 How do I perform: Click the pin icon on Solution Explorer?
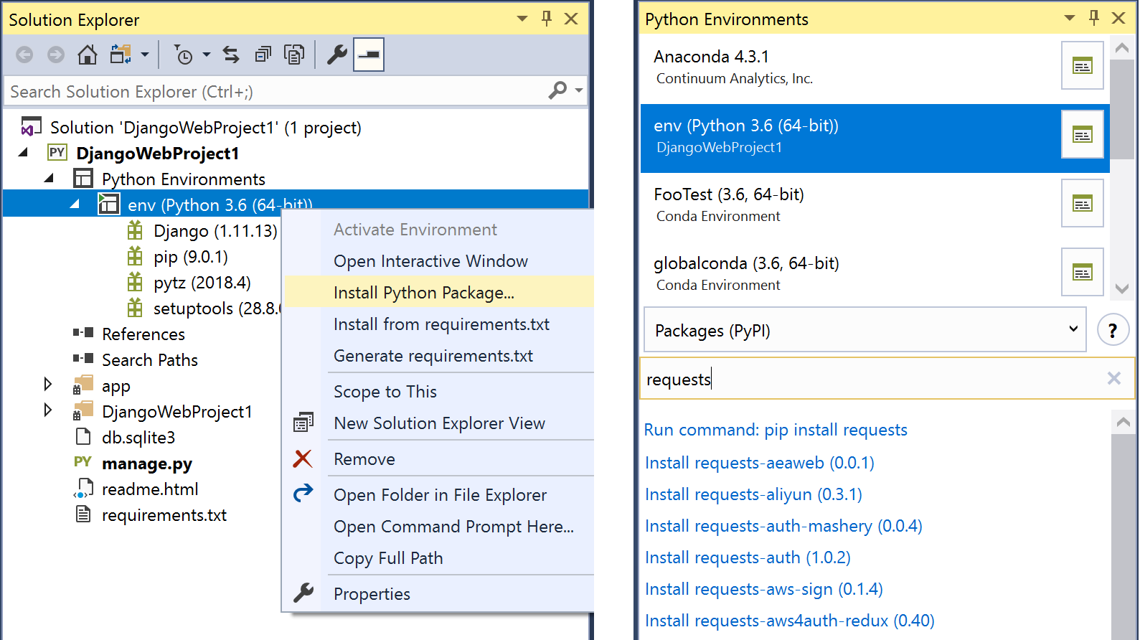point(547,19)
